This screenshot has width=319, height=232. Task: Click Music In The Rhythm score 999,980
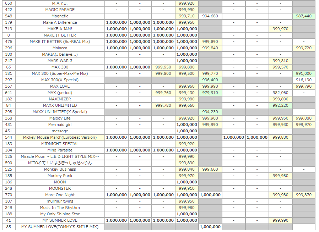click(x=187, y=208)
